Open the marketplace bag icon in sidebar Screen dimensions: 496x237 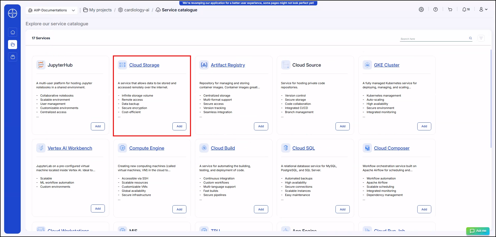coord(13,57)
